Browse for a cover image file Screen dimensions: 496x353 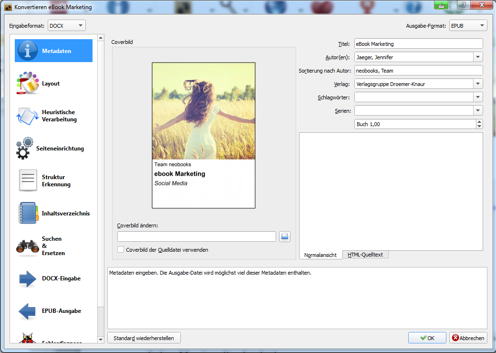pyautogui.click(x=285, y=236)
